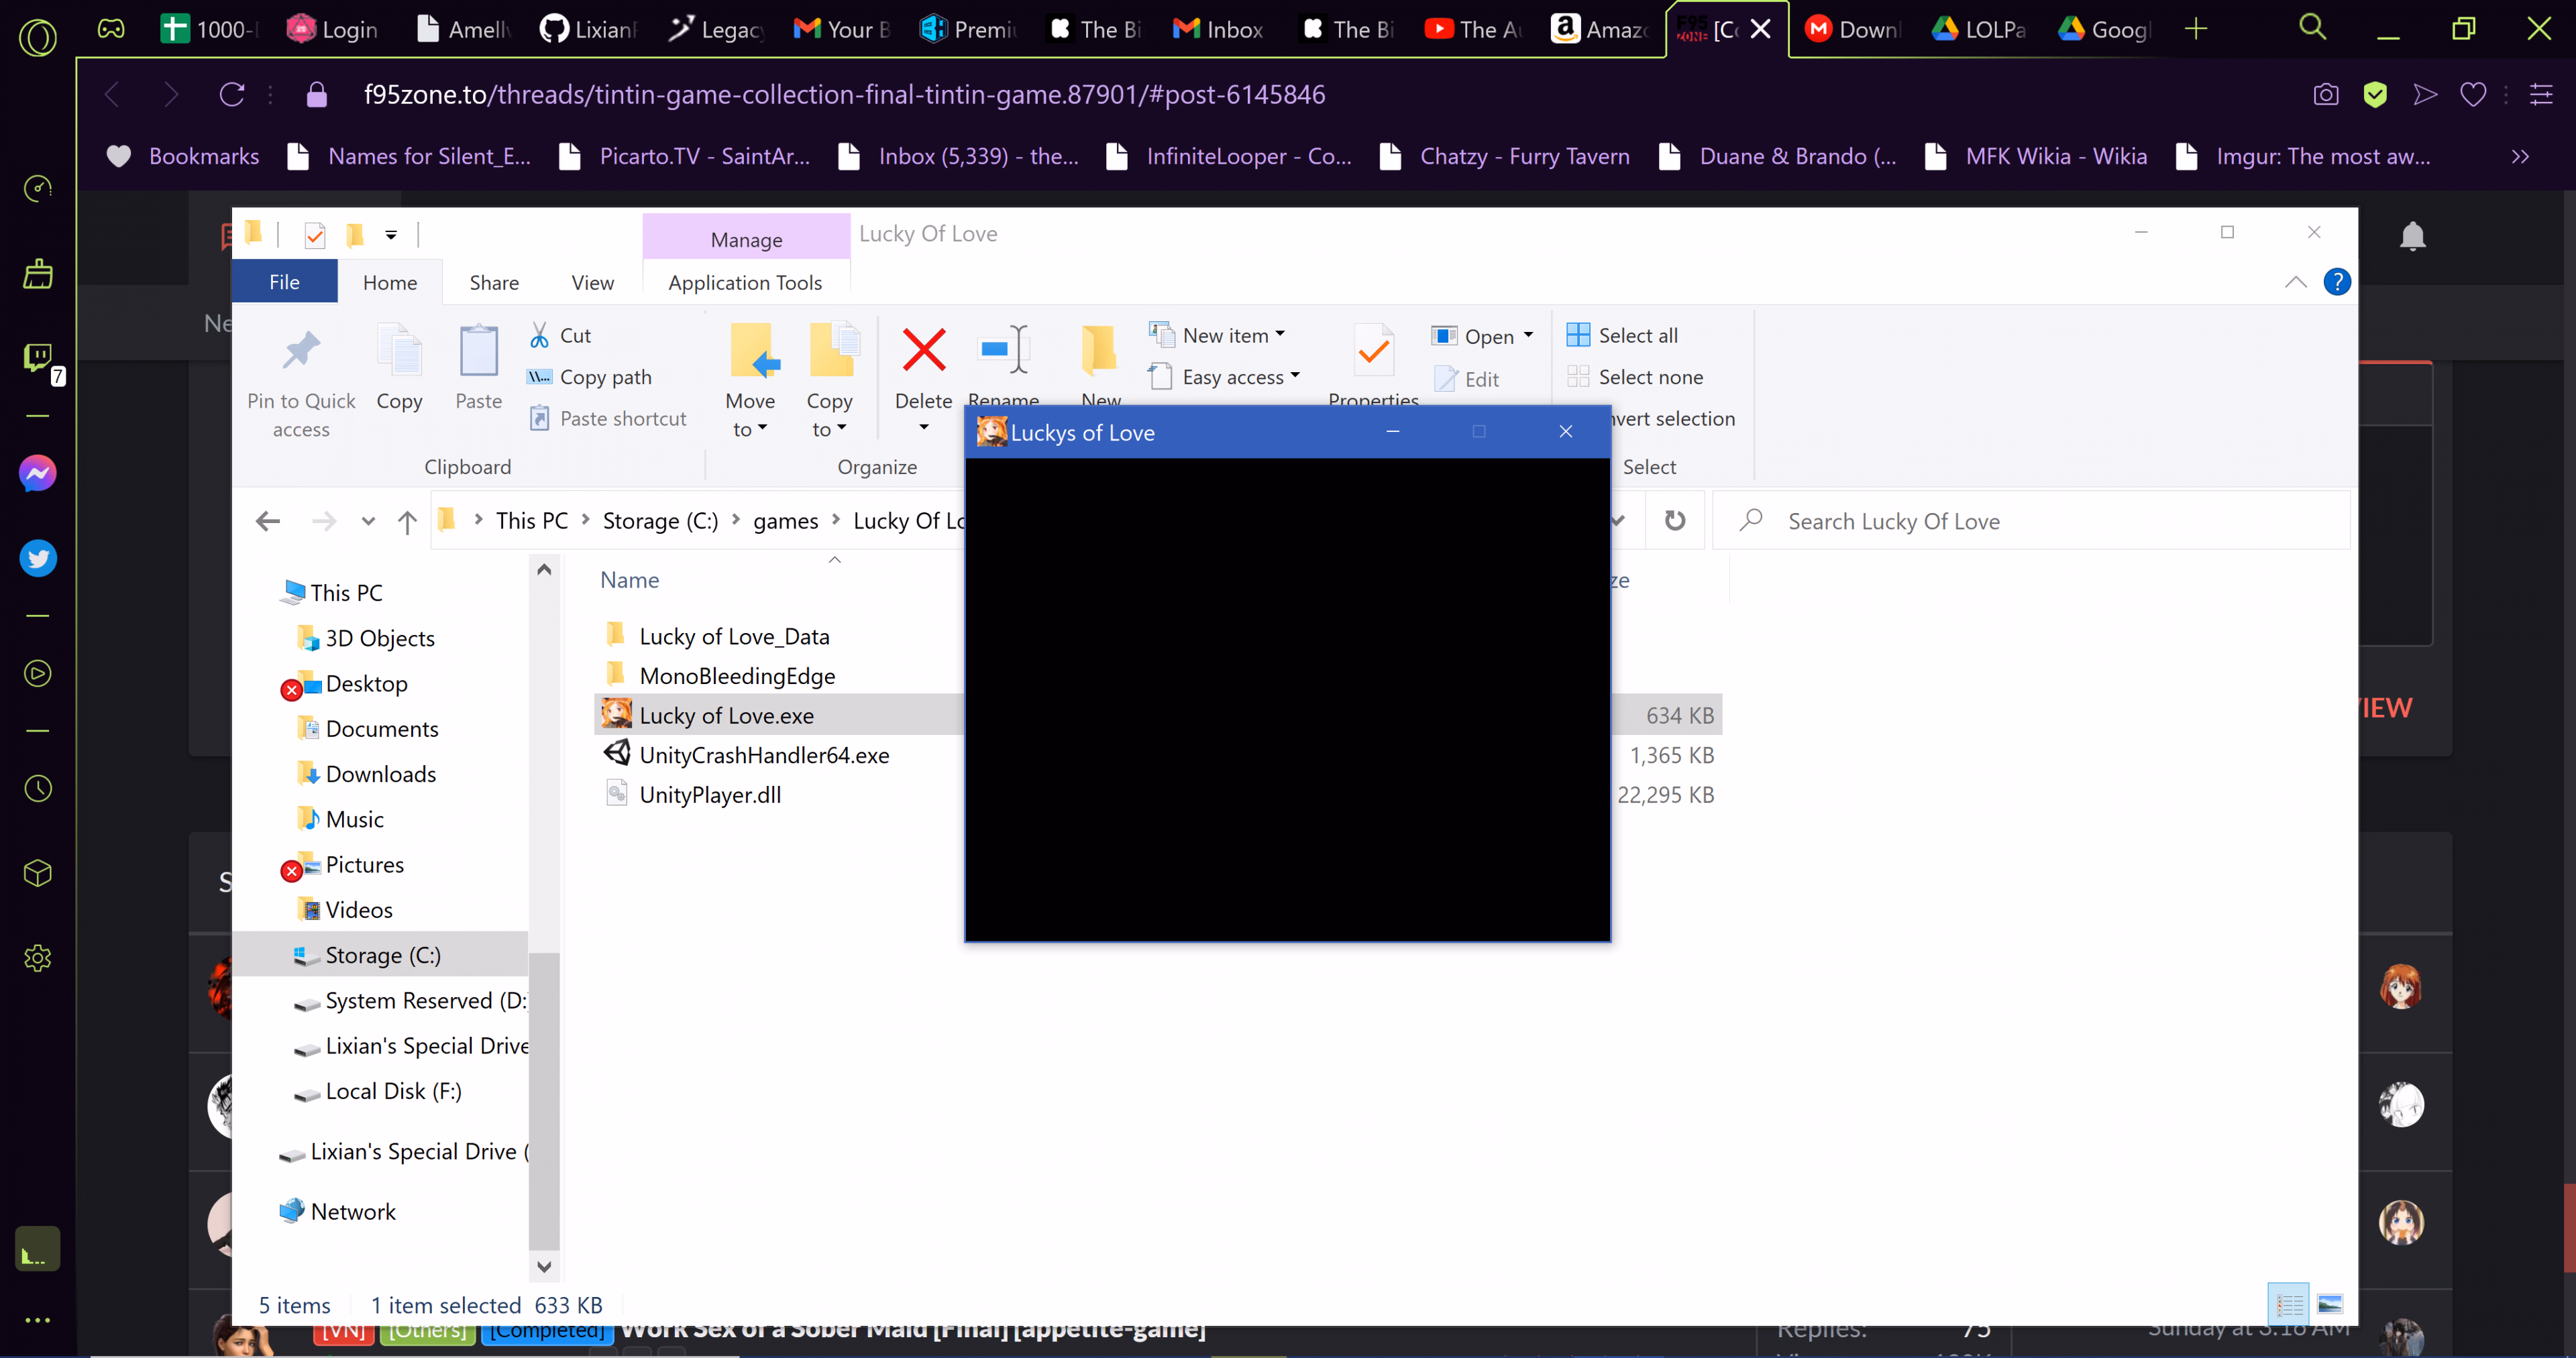Toggle the large icons view button

[2330, 1304]
